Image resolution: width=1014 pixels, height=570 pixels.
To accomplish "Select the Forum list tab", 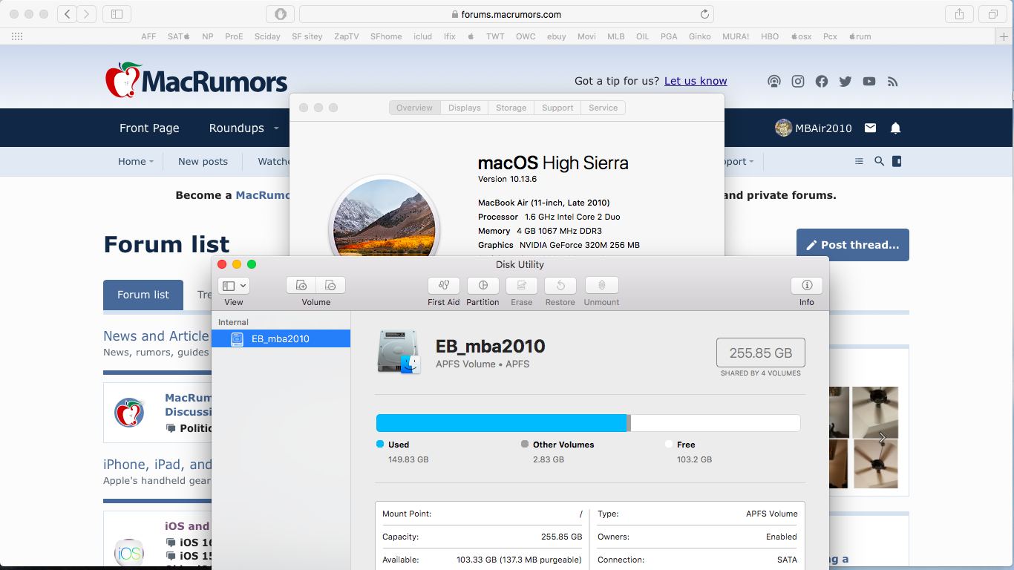I will (143, 295).
